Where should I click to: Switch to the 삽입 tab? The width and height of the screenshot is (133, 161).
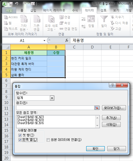click(x=33, y=10)
